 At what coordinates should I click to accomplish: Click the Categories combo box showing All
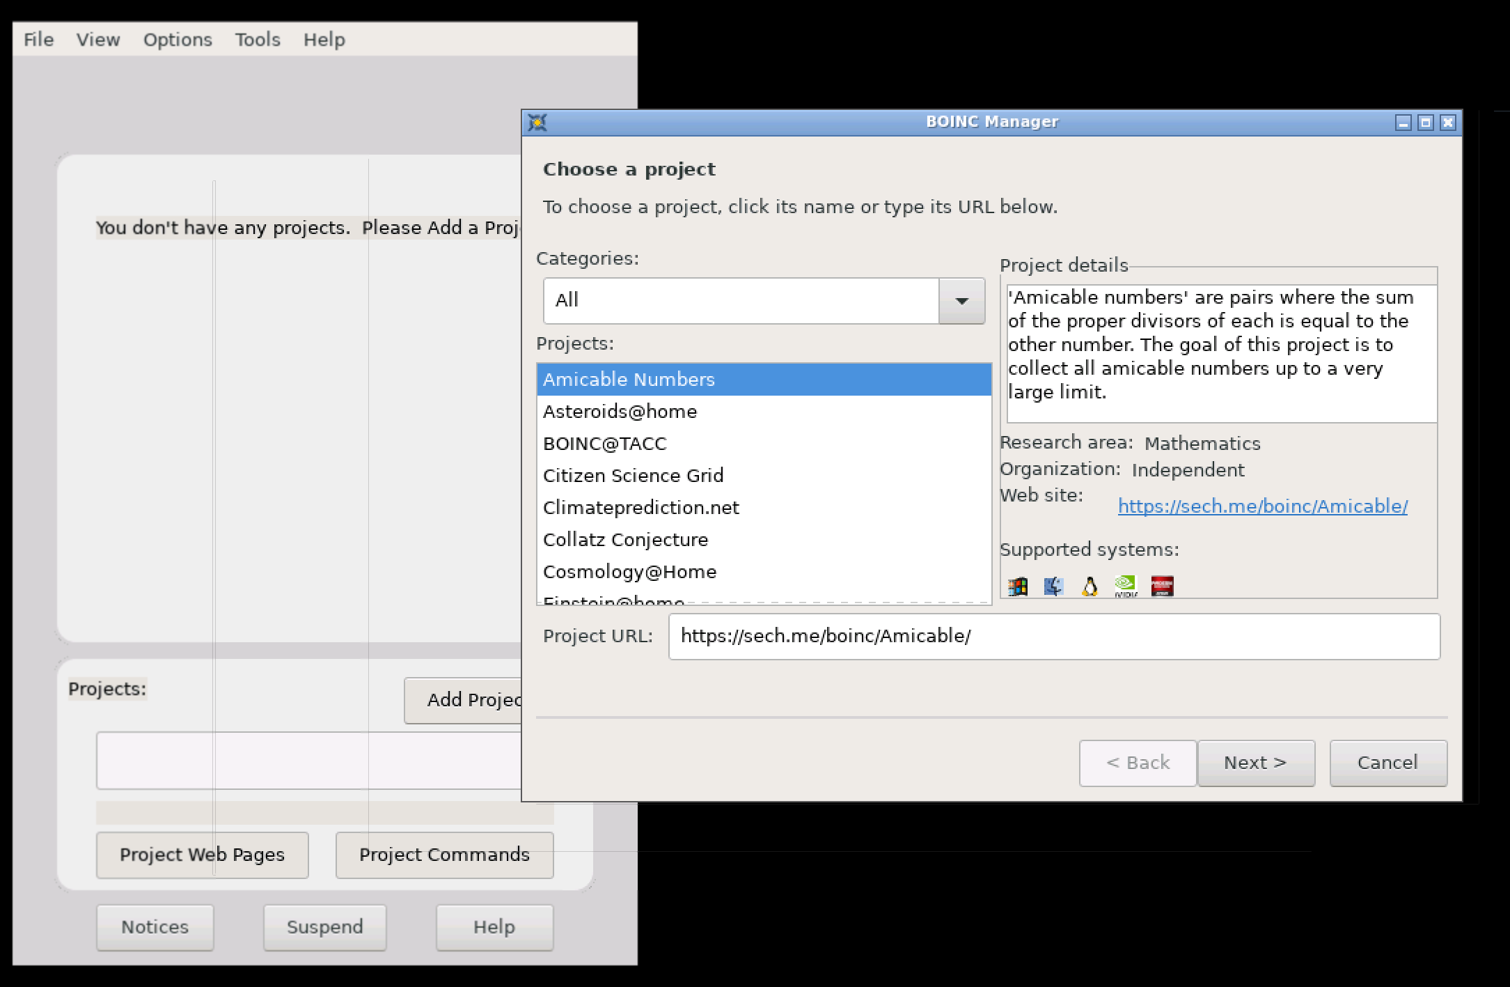tap(764, 301)
